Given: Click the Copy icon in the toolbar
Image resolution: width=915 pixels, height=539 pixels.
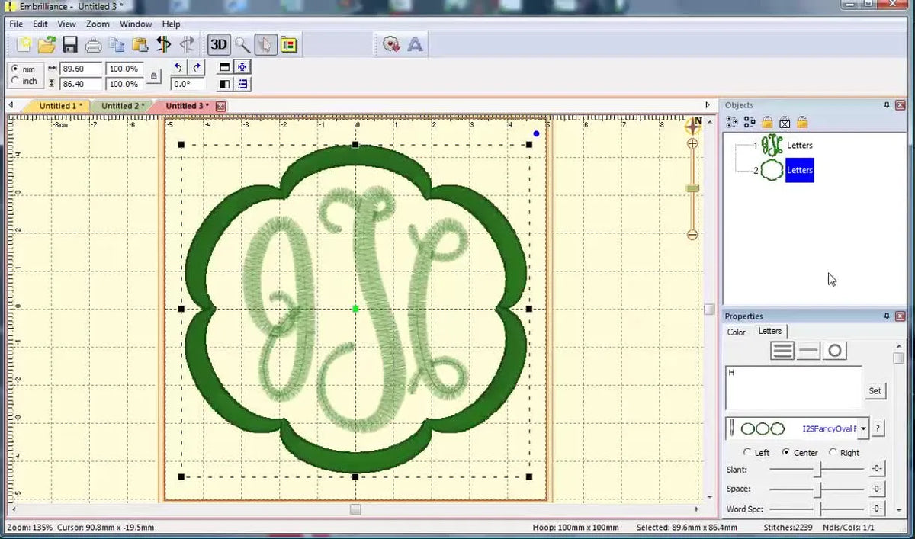Looking at the screenshot, I should (x=117, y=44).
